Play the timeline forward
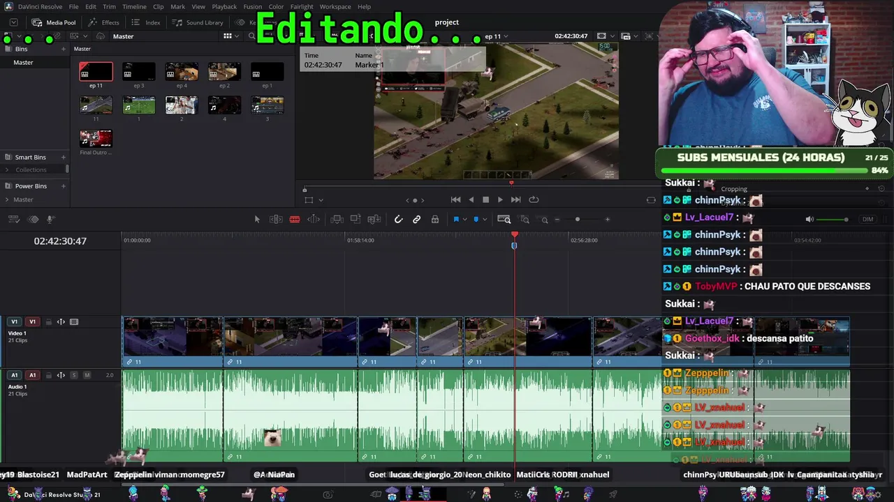Screen dimensions: 894x502 click(500, 199)
